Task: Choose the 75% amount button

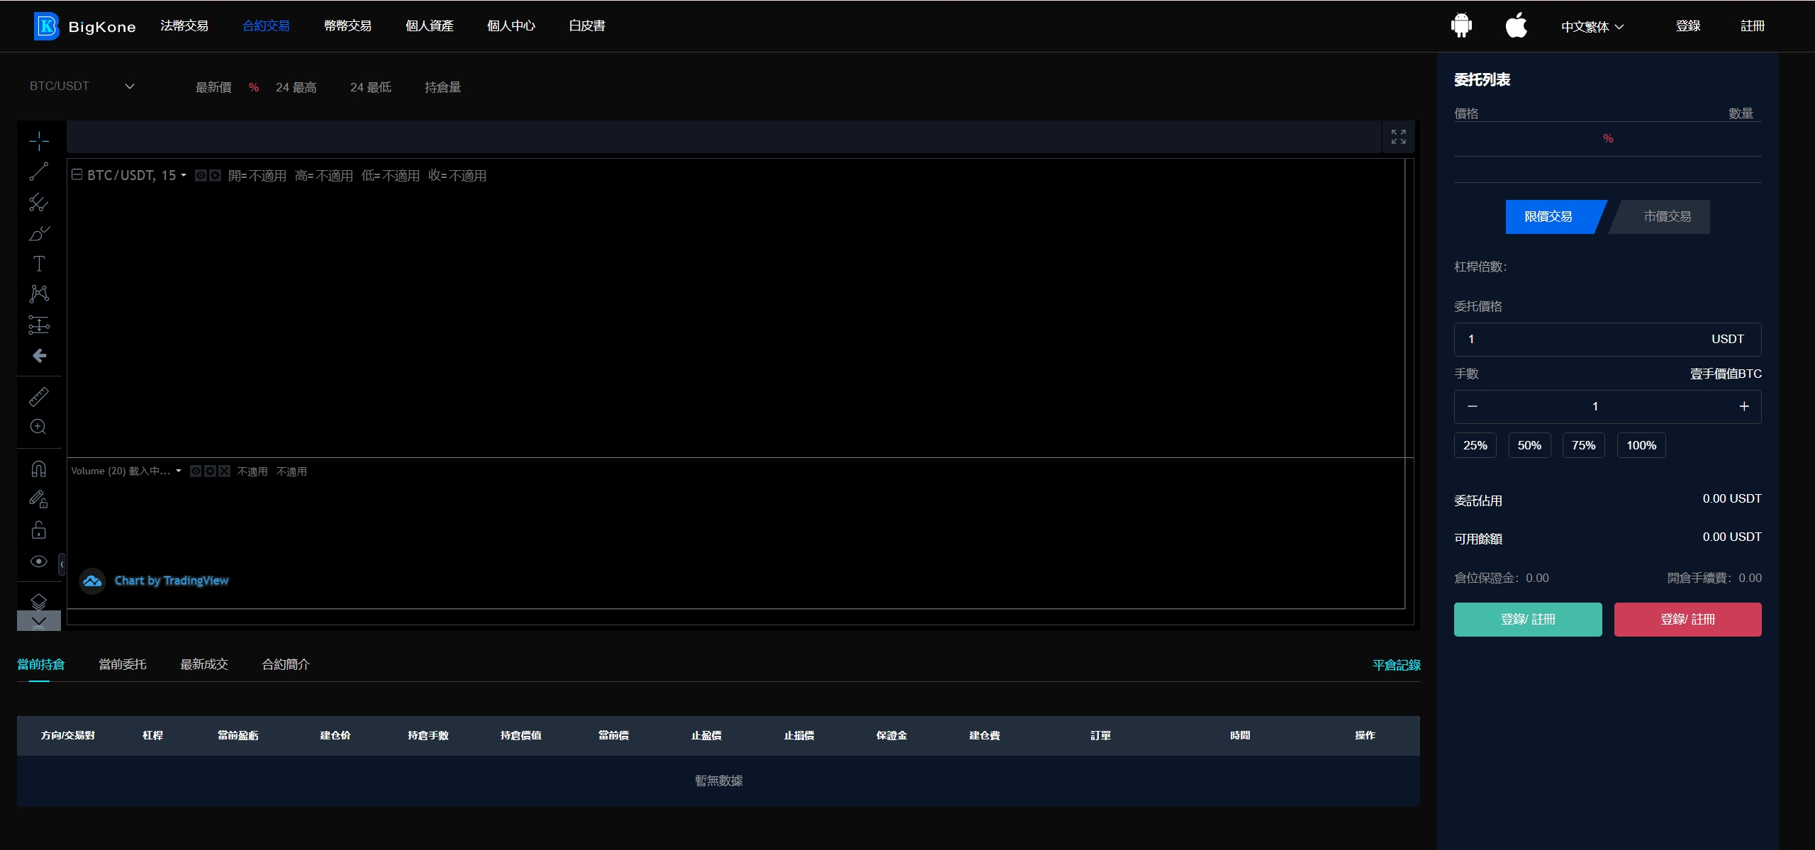Action: (x=1584, y=445)
